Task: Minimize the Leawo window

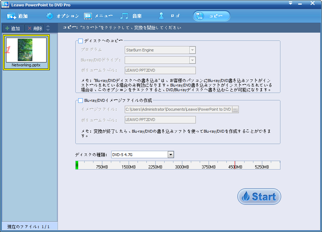Action: coord(300,4)
